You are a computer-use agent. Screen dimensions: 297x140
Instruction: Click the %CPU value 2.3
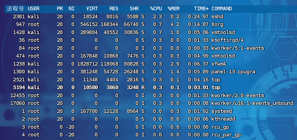pyautogui.click(x=158, y=16)
